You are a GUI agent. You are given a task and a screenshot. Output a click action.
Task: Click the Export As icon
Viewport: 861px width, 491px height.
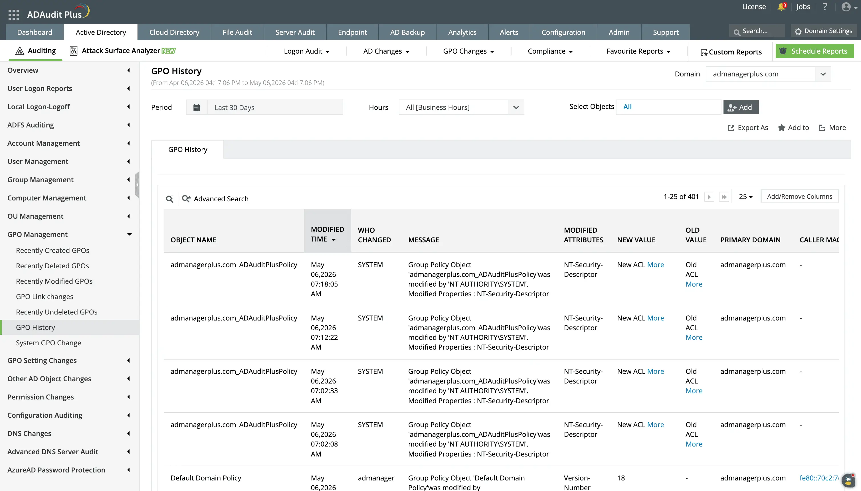[731, 128]
